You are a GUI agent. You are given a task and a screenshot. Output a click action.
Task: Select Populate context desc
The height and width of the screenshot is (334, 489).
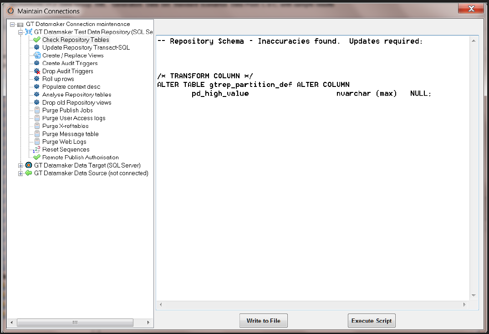click(71, 86)
